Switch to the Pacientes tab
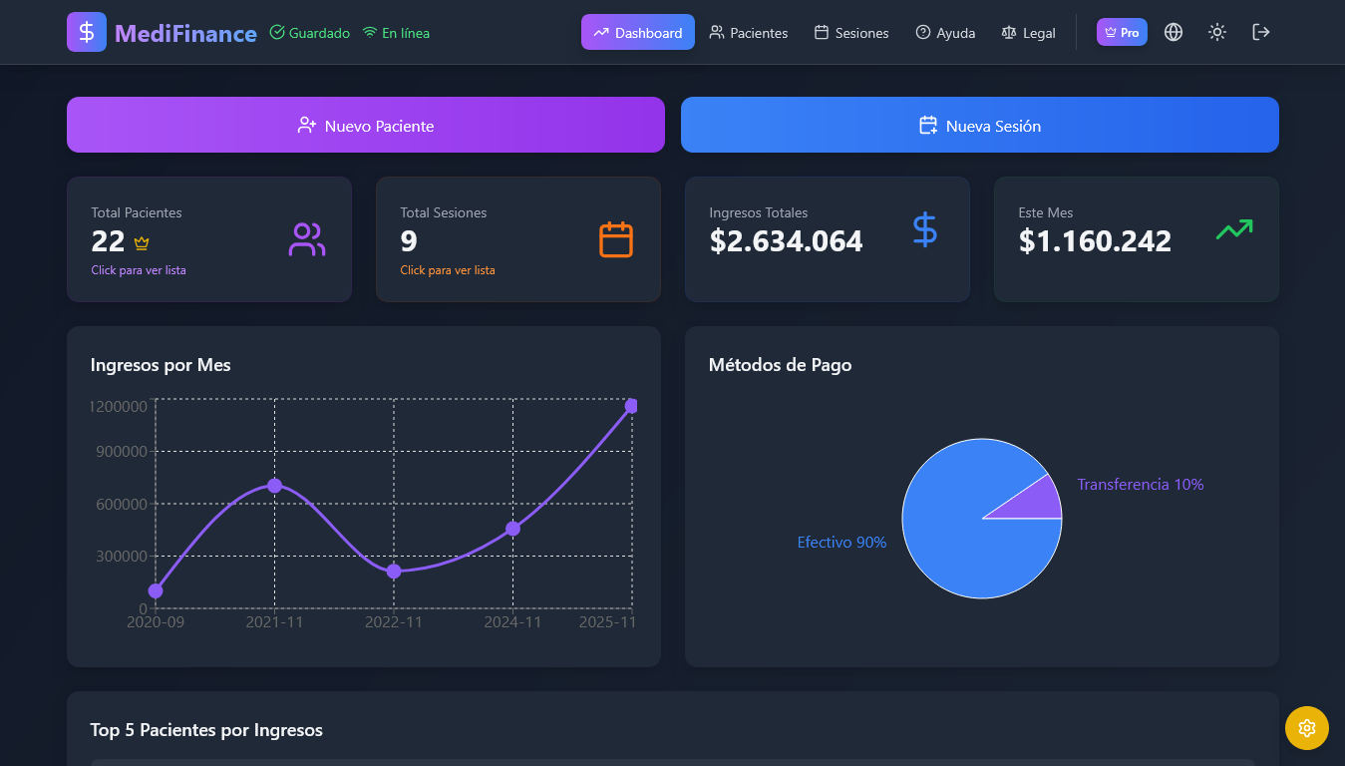The image size is (1345, 766). click(x=749, y=33)
